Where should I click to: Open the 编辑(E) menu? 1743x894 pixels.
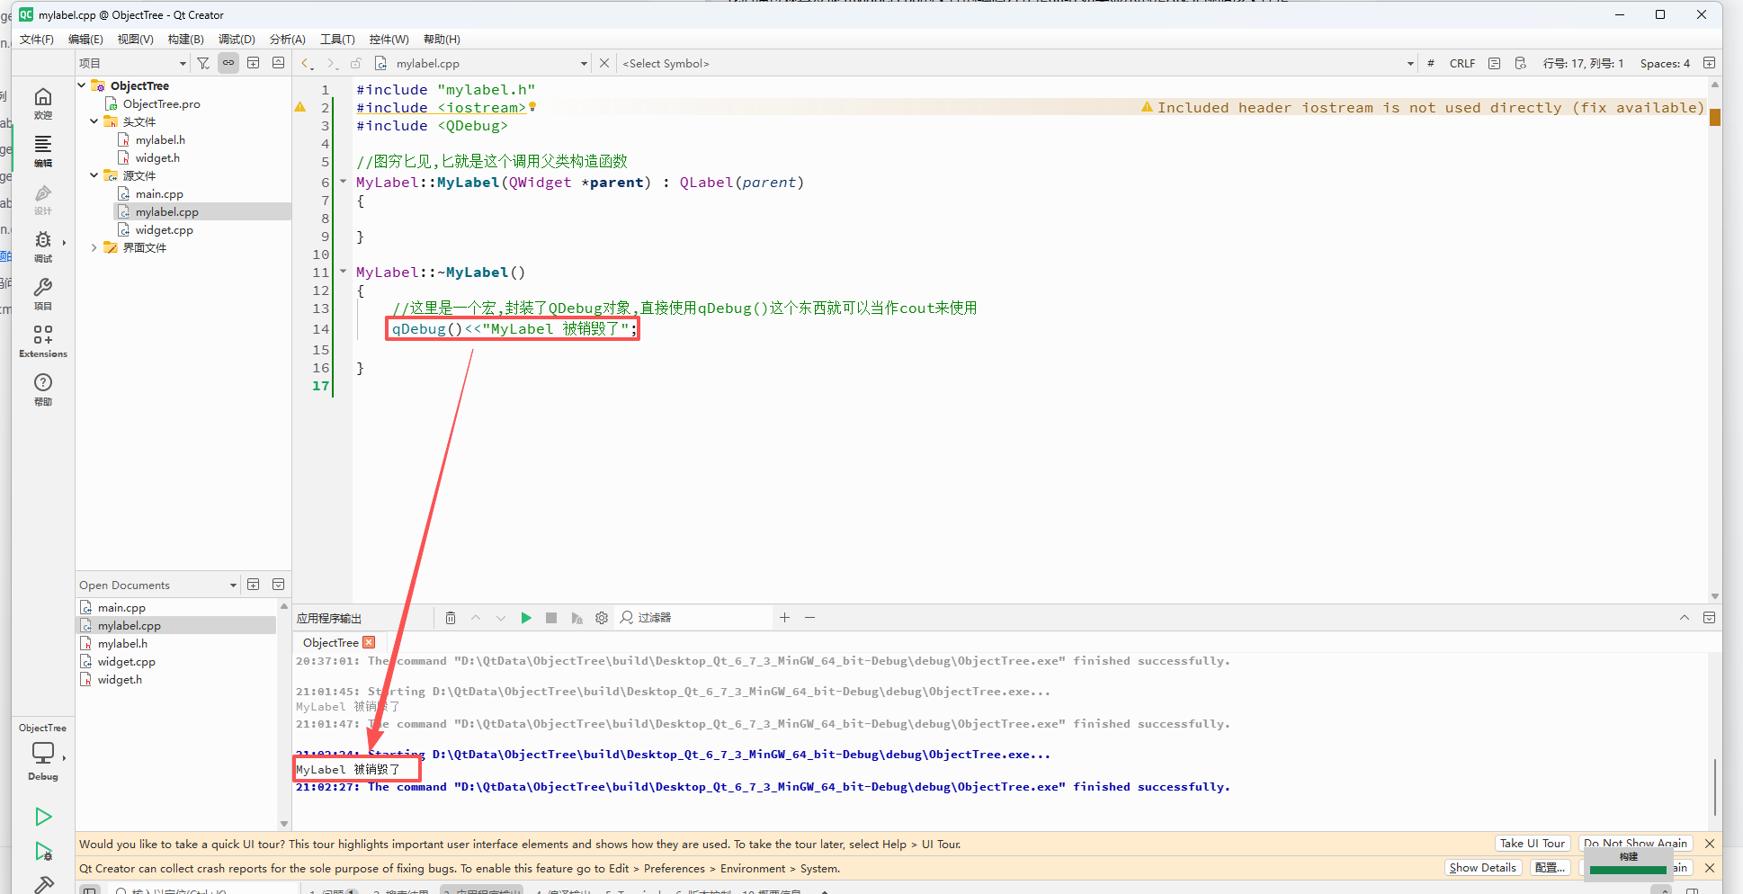tap(85, 39)
